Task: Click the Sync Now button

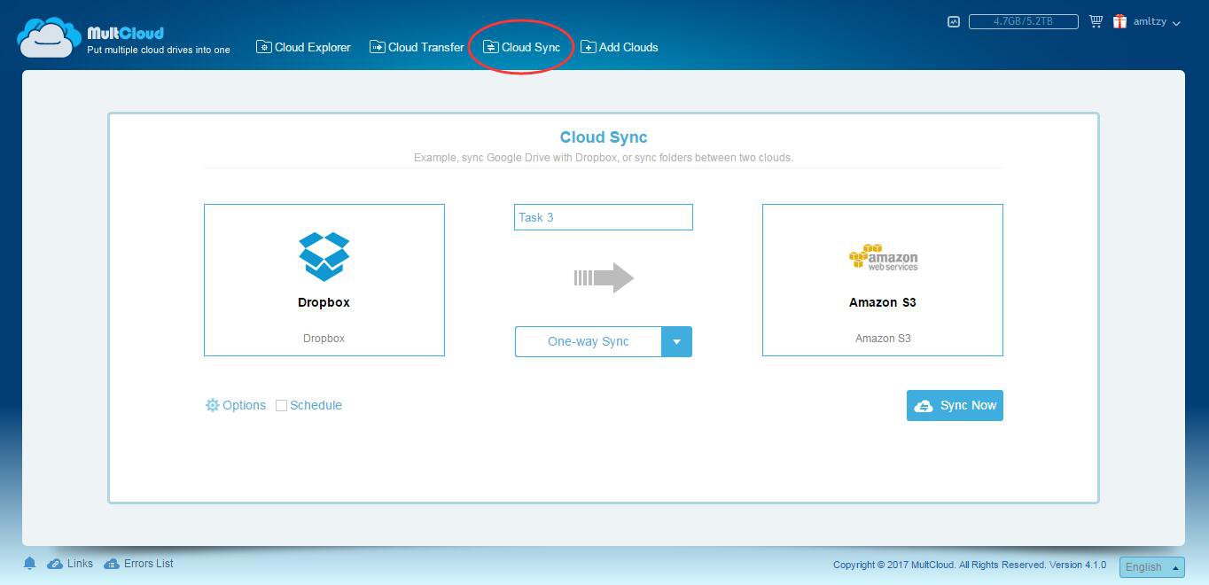Action: click(x=955, y=405)
